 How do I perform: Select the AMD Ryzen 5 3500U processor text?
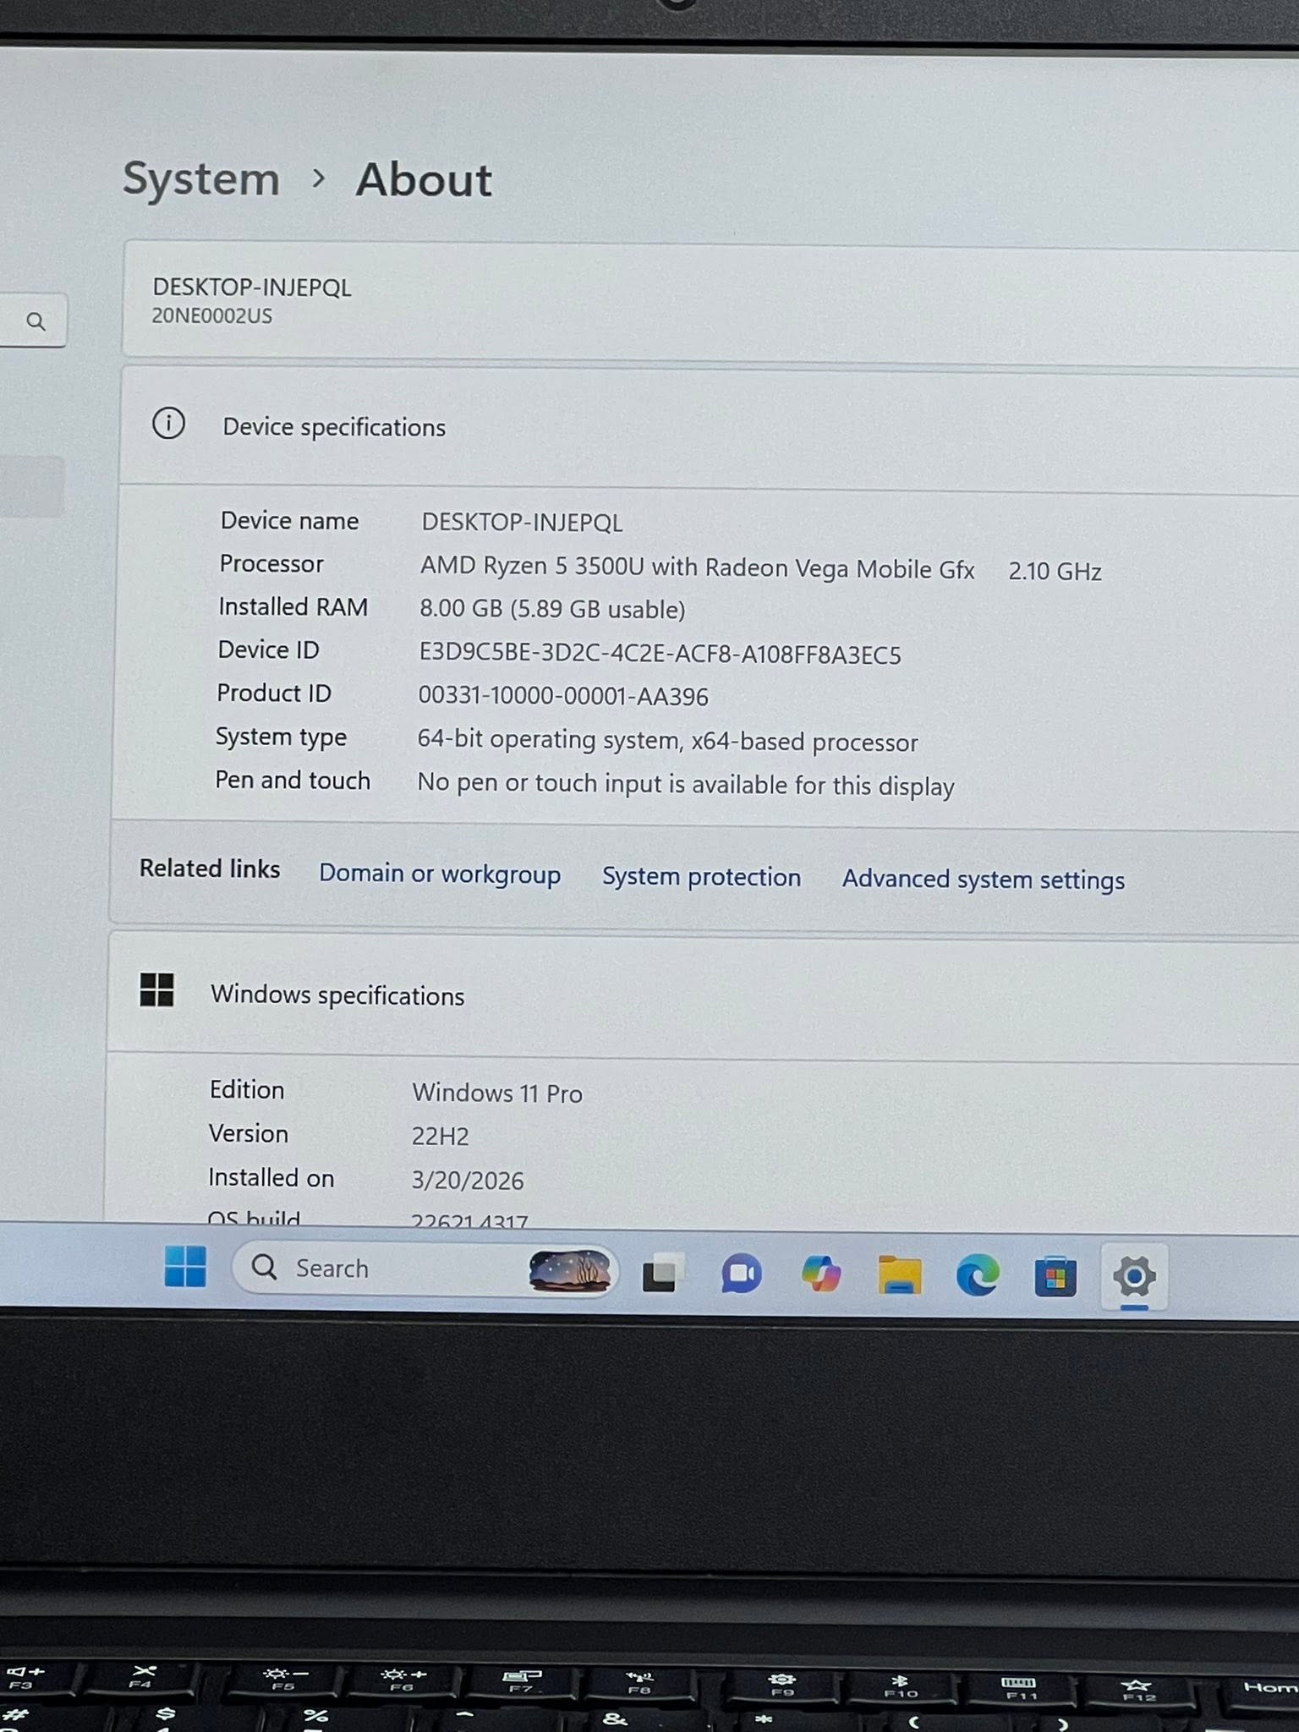click(x=698, y=567)
